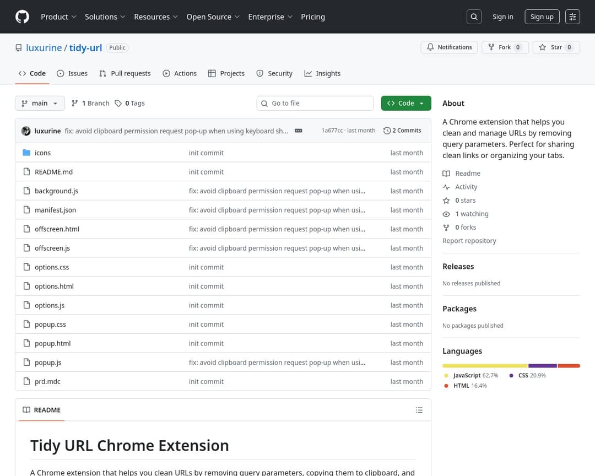The height and width of the screenshot is (476, 595).
Task: Switch to the Issues tab
Action: (72, 73)
